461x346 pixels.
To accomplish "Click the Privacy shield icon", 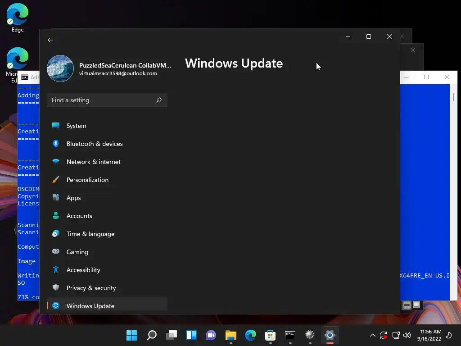I will (56, 287).
